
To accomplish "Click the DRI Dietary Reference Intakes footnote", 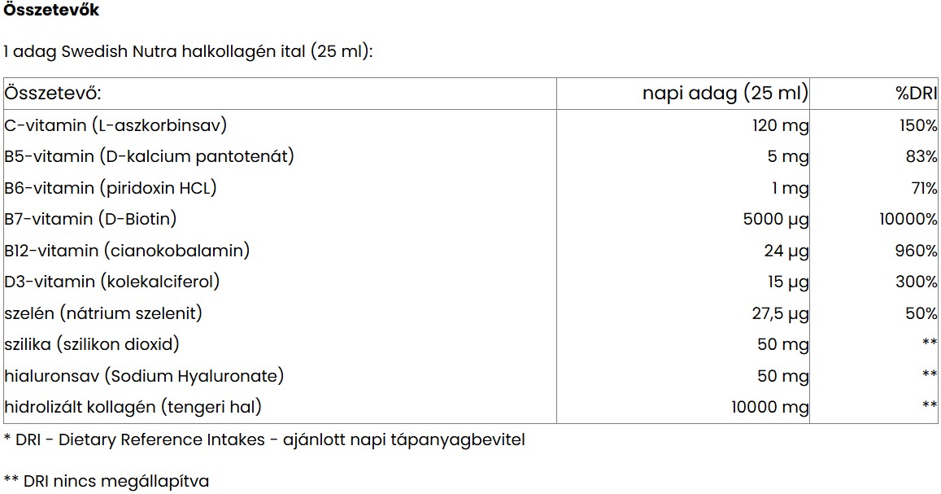I will [264, 440].
